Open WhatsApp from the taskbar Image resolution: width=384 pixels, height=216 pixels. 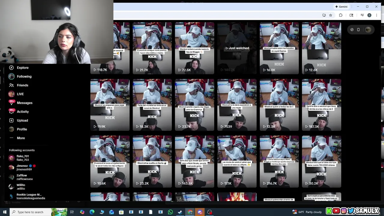click(170, 212)
